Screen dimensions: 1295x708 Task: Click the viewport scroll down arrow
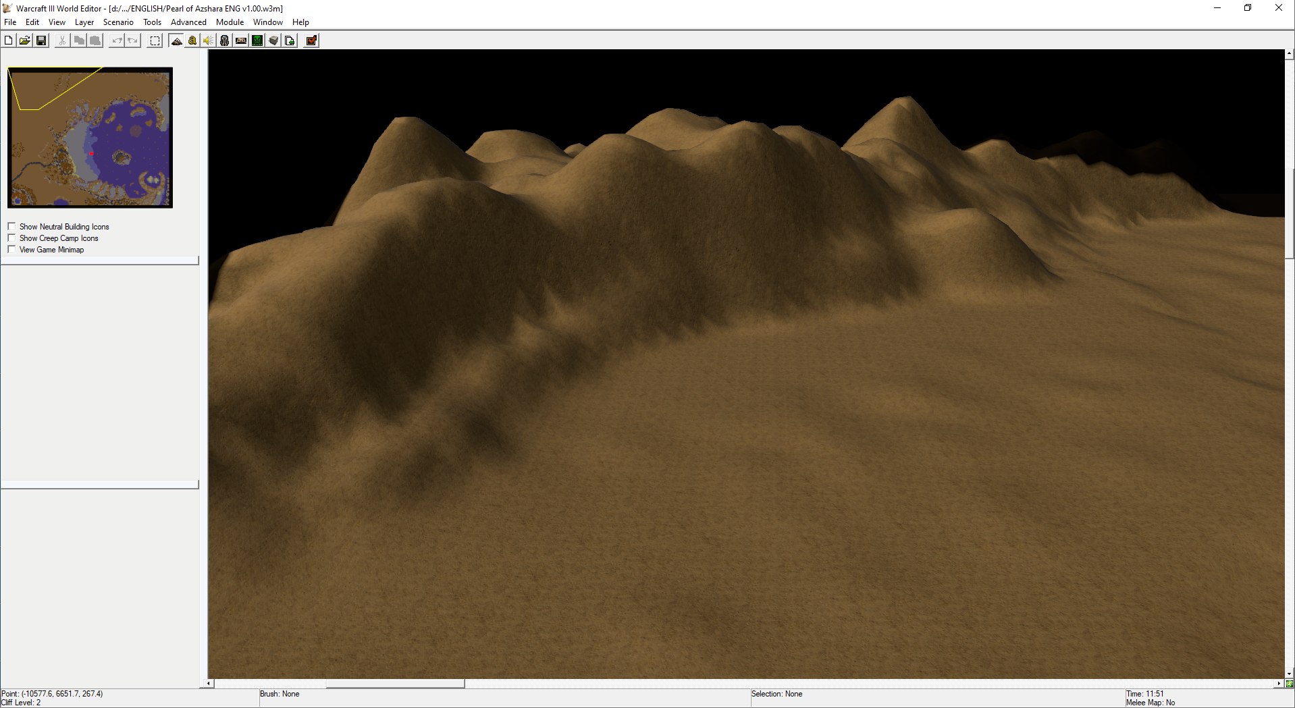1290,674
